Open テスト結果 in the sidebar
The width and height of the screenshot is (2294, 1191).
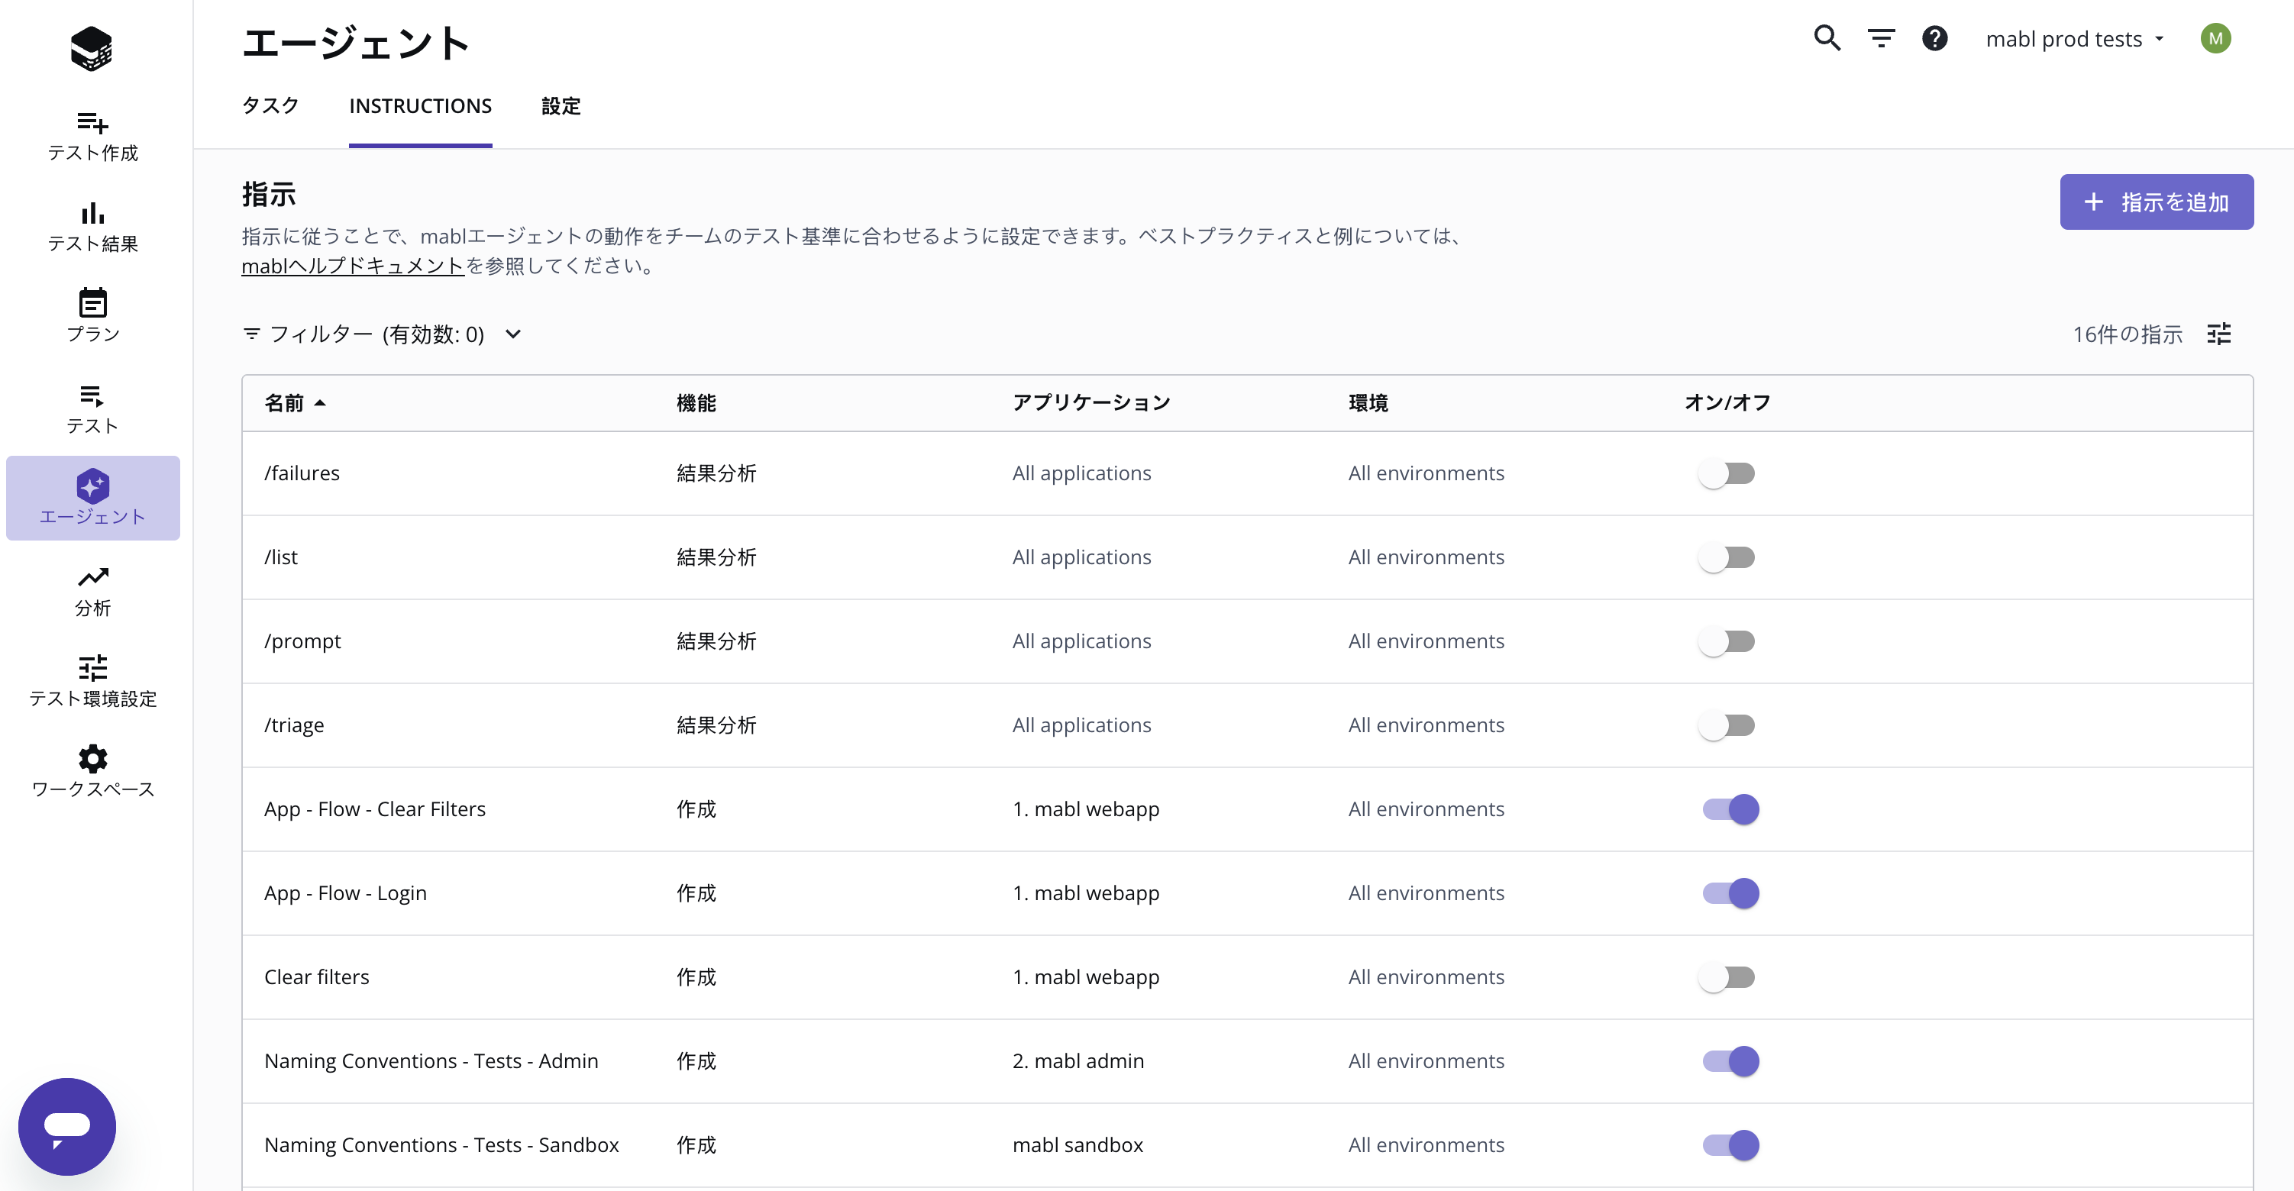tap(92, 227)
